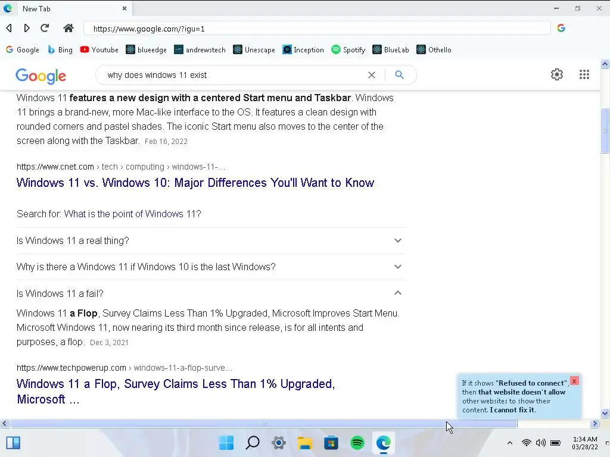Click the Google icon right of address bar
The width and height of the screenshot is (610, 457).
pos(561,28)
